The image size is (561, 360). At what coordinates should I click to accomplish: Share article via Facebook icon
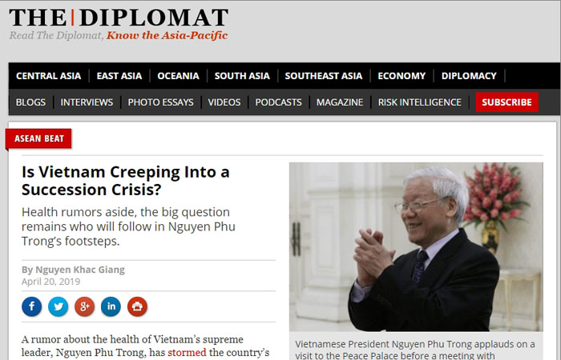pyautogui.click(x=31, y=306)
